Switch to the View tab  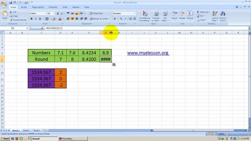click(x=87, y=7)
